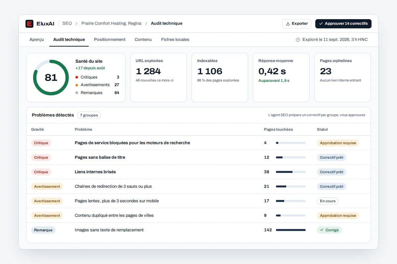397x264 pixels.
Task: Click Approbation requise for duplicated content
Action: (x=338, y=215)
